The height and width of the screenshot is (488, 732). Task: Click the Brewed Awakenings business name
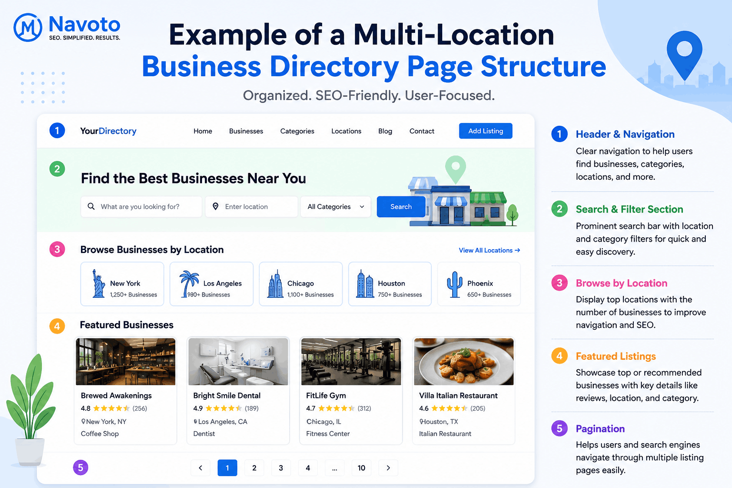(x=116, y=396)
